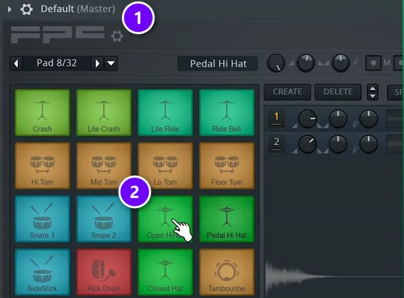Click the pad tuning knob
The width and height of the screenshot is (404, 298).
[341, 63]
